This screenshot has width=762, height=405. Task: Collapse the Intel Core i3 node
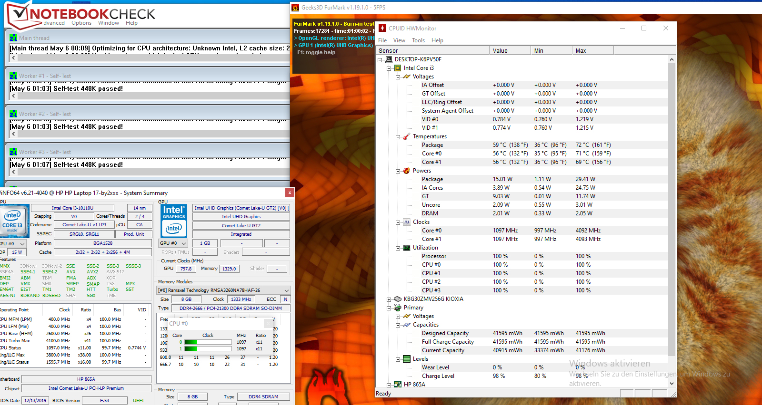389,68
